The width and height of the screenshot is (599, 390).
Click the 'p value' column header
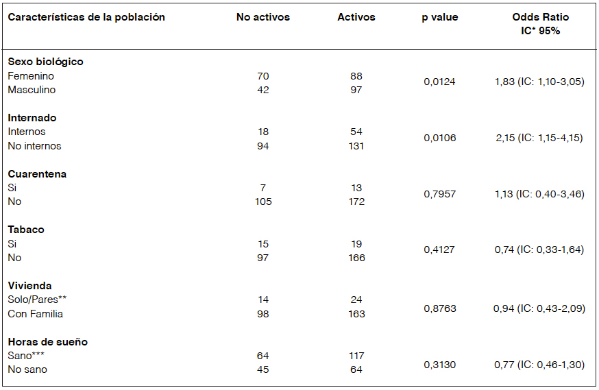pos(439,17)
